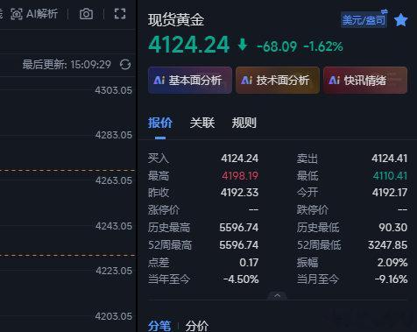Click the 买入 value 4124.24
Image resolution: width=417 pixels, height=332 pixels.
click(x=239, y=159)
